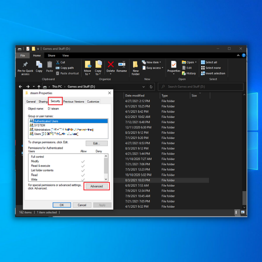
Task: Click permissions list scroll down arrow
Action: click(x=106, y=179)
